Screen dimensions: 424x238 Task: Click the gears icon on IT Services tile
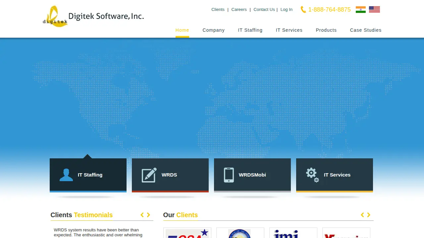pos(312,175)
